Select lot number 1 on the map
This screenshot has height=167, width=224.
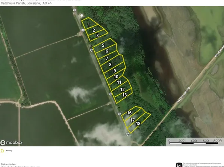[x=89, y=25]
